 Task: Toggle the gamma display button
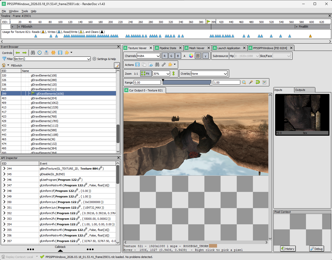point(205,56)
